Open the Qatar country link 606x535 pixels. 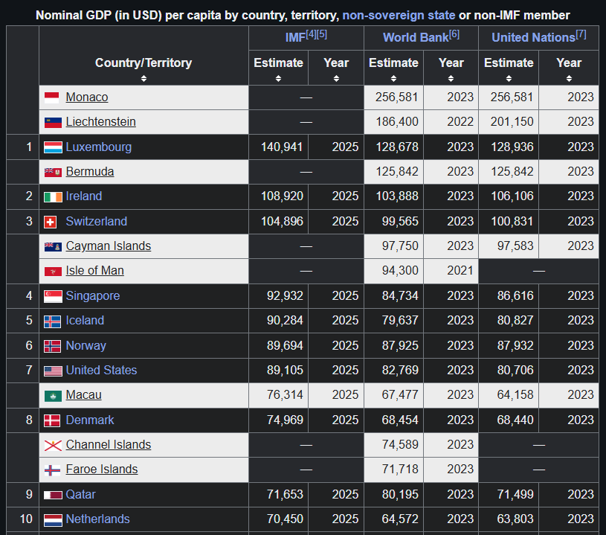[x=80, y=494]
